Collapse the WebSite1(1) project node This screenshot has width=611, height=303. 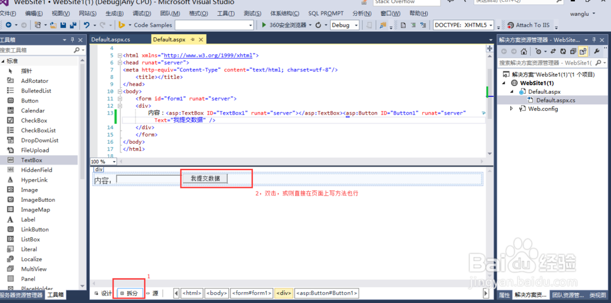(503, 84)
